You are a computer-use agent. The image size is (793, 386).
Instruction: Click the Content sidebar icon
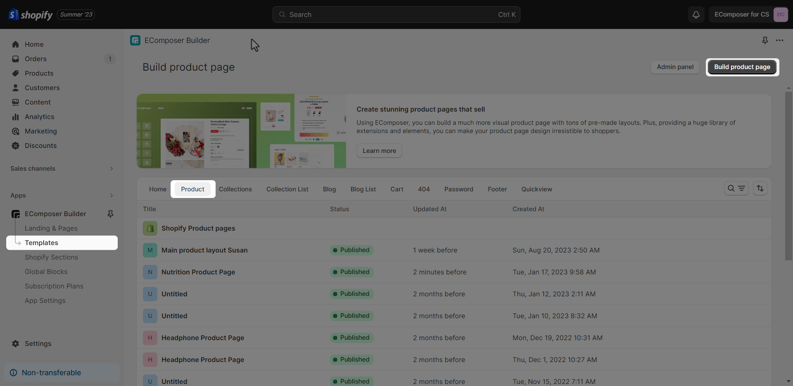coord(16,102)
